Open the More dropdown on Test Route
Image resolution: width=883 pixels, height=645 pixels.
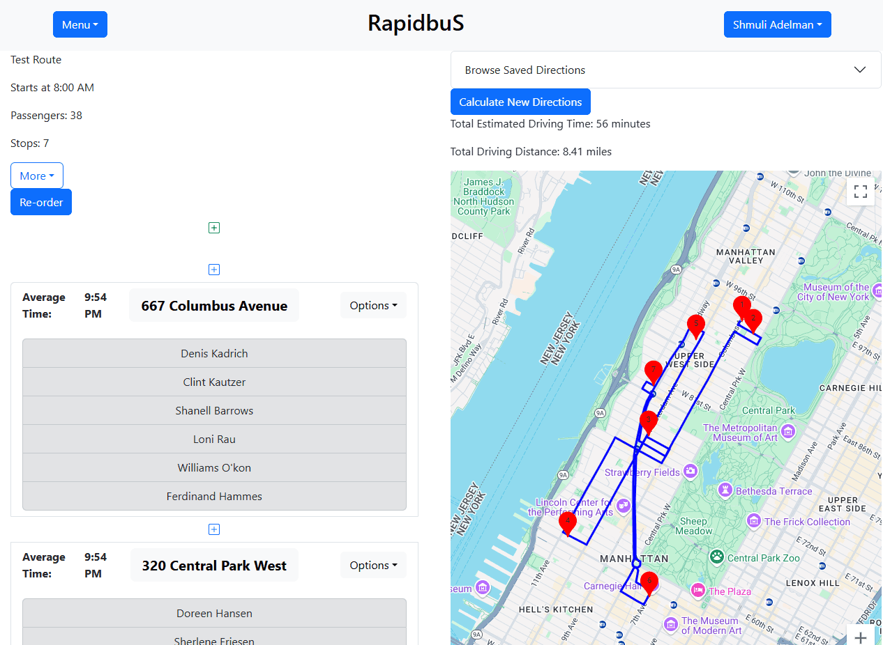[x=36, y=176]
